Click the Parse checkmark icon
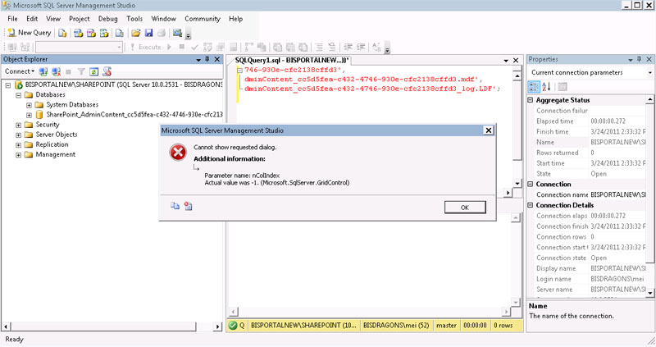 (194, 47)
